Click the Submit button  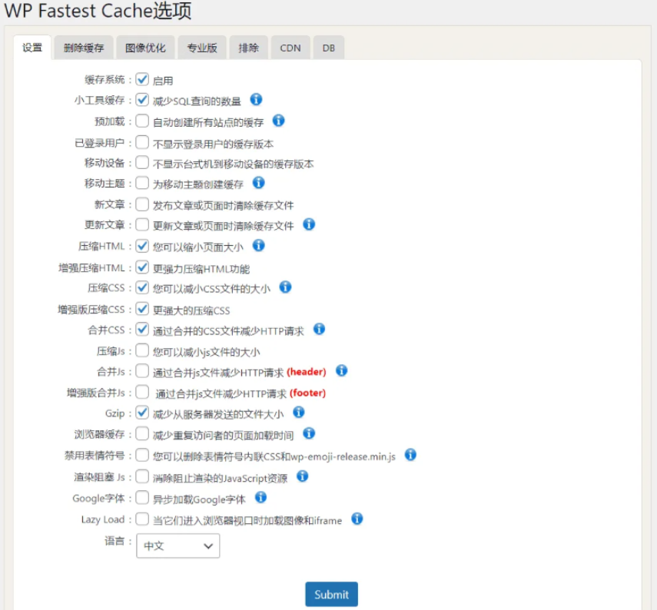(331, 594)
